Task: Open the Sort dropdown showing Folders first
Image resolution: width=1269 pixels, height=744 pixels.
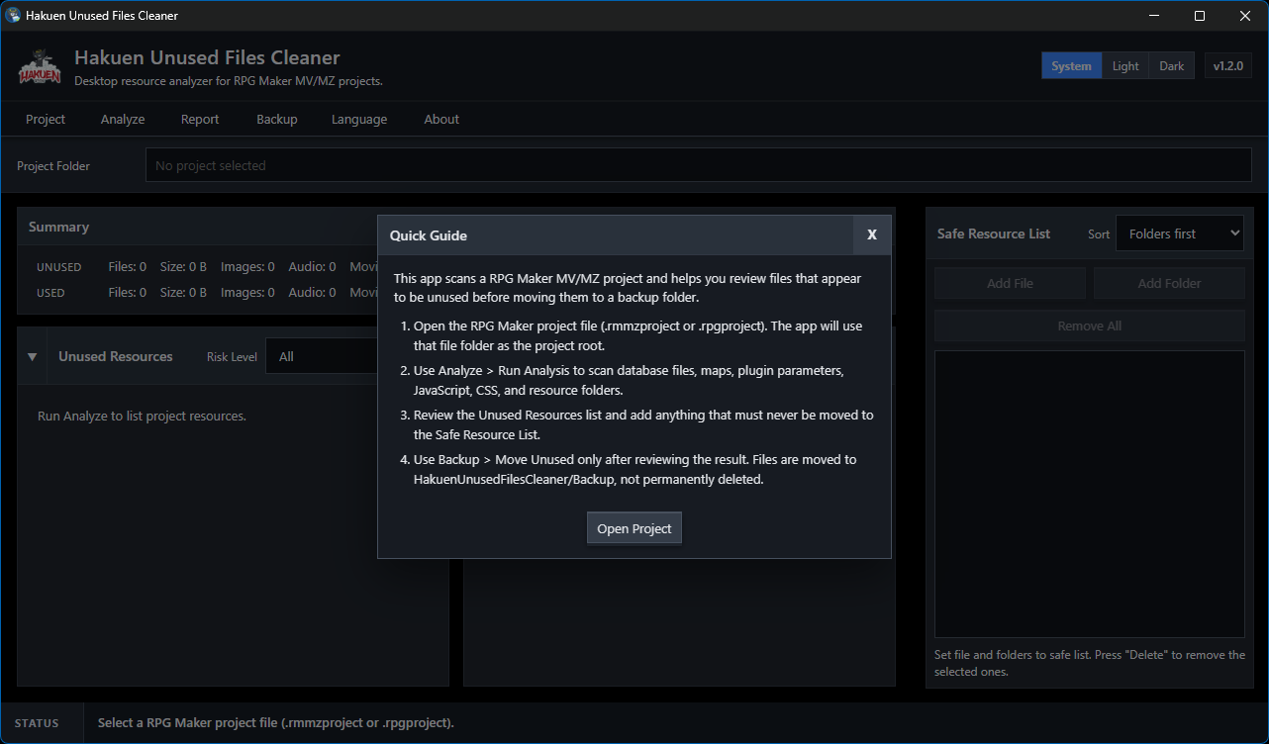Action: pos(1180,233)
